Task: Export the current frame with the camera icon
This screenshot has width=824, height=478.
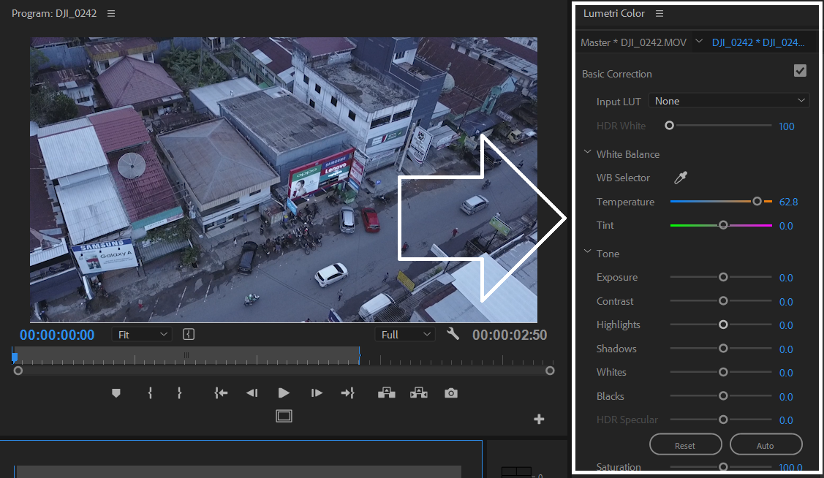Action: [450, 392]
